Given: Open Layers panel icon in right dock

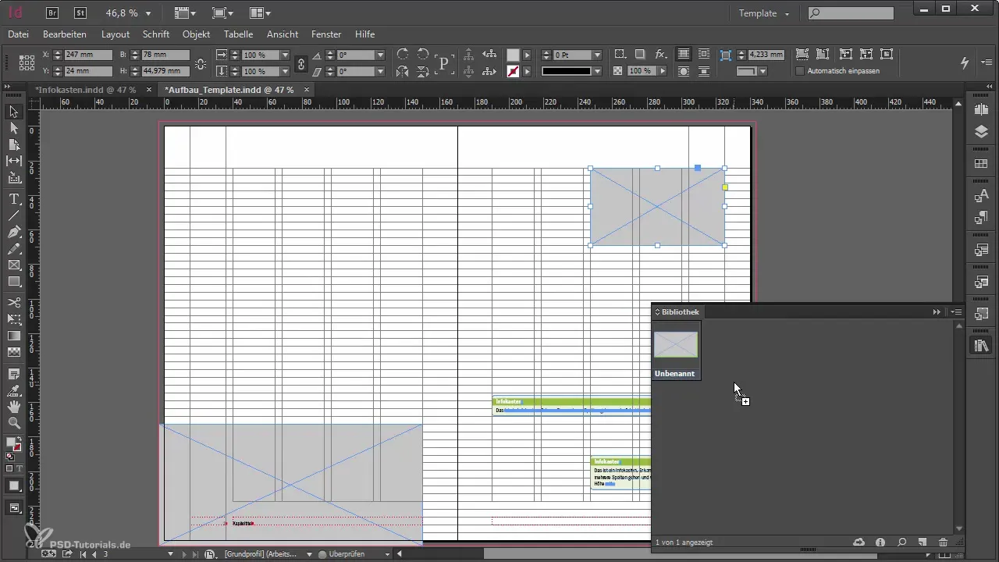Looking at the screenshot, I should point(982,132).
